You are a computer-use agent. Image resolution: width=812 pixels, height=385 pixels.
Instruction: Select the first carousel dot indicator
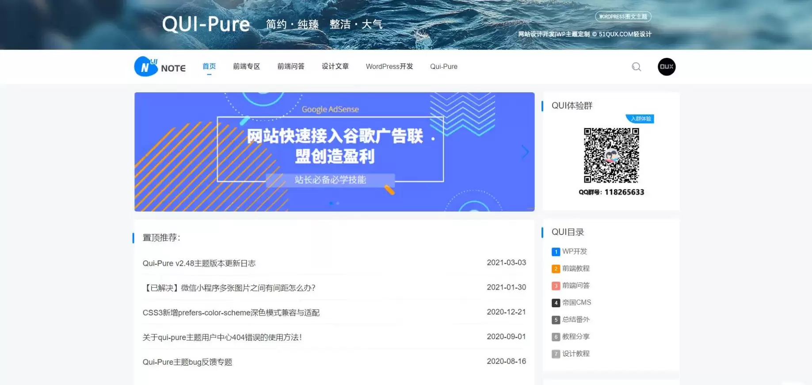pos(331,203)
